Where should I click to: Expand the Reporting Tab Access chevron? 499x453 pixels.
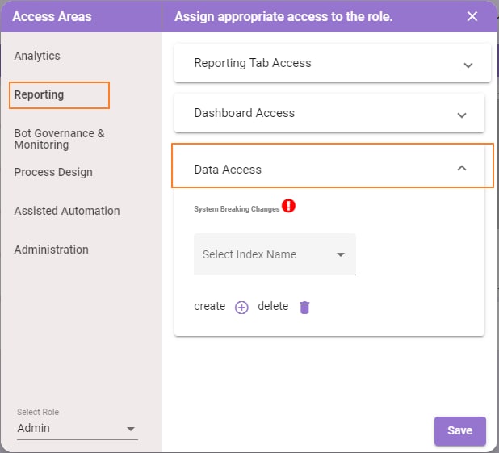click(x=468, y=65)
